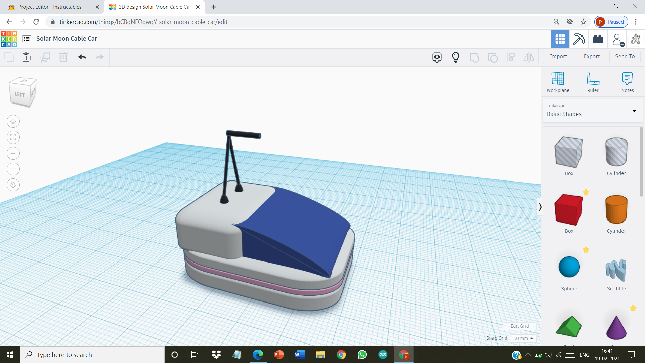Open the Ruler tool panel
The height and width of the screenshot is (363, 645).
593,81
